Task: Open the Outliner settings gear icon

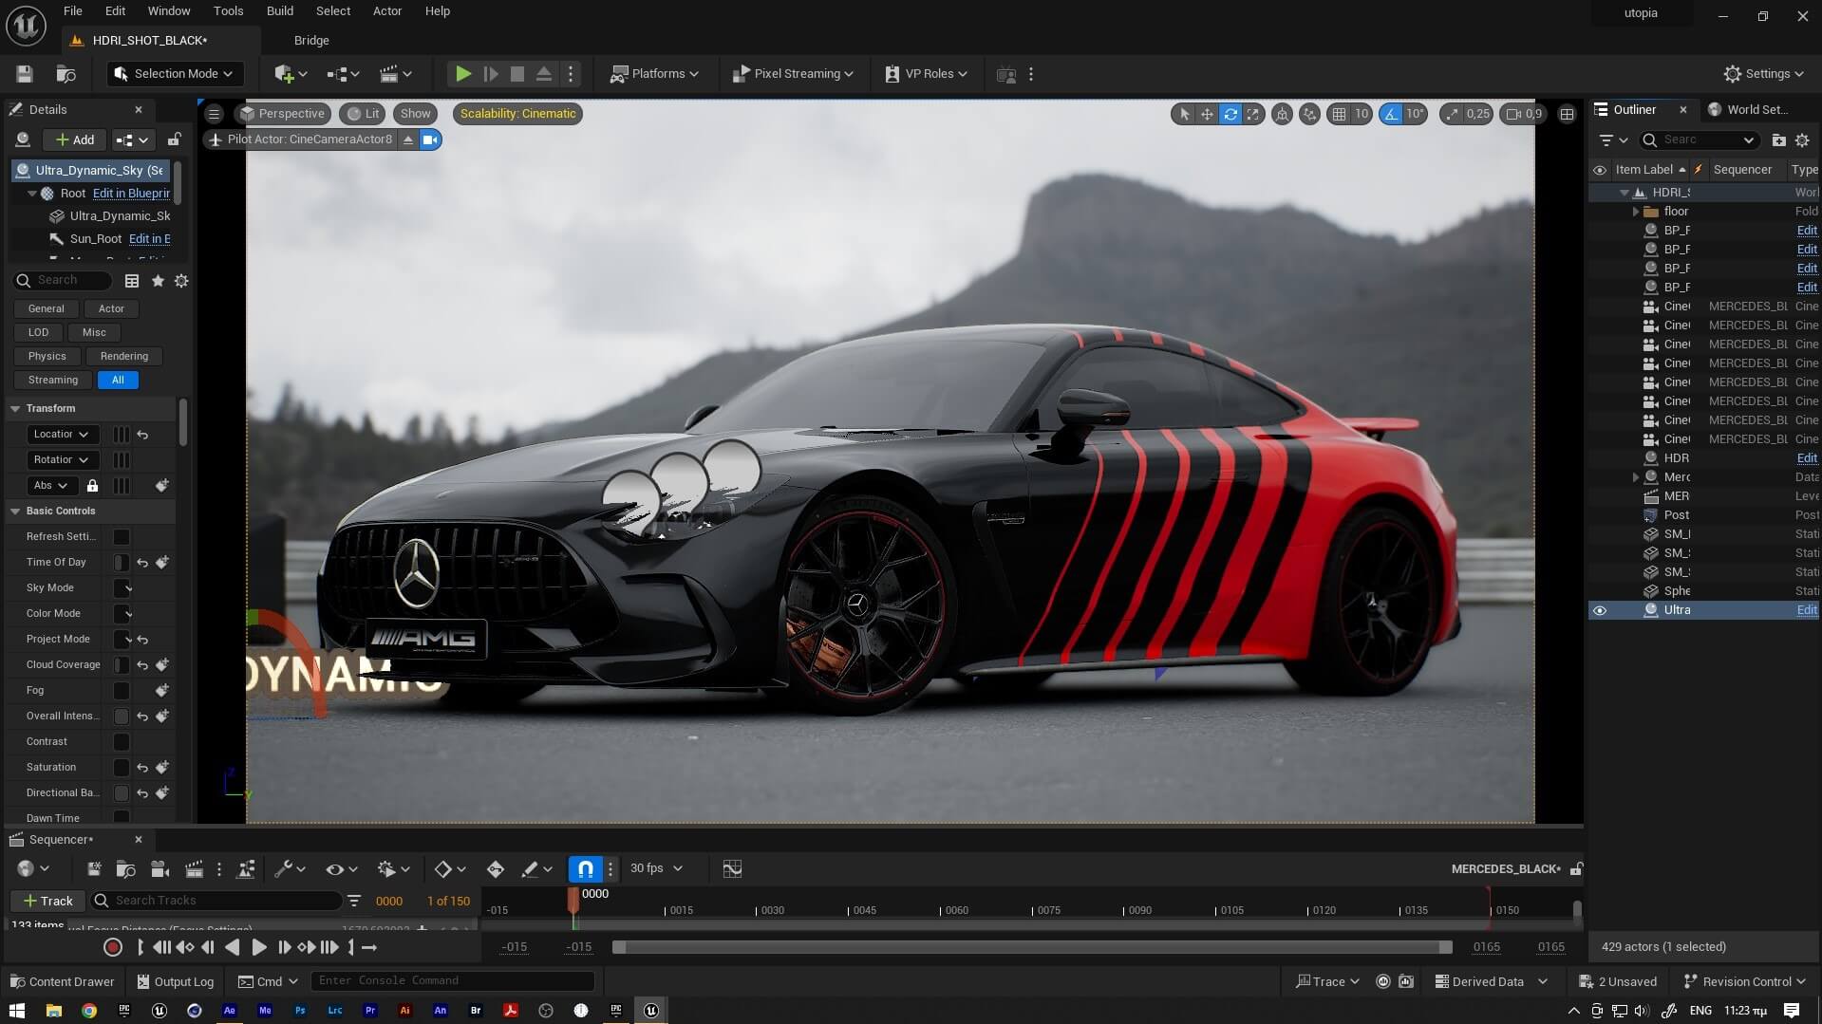Action: (x=1803, y=140)
